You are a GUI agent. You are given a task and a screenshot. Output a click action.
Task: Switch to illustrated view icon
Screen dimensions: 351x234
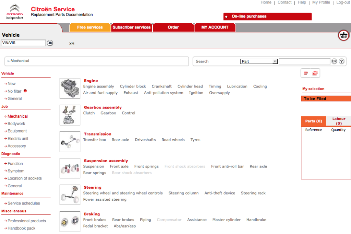tap(315, 73)
